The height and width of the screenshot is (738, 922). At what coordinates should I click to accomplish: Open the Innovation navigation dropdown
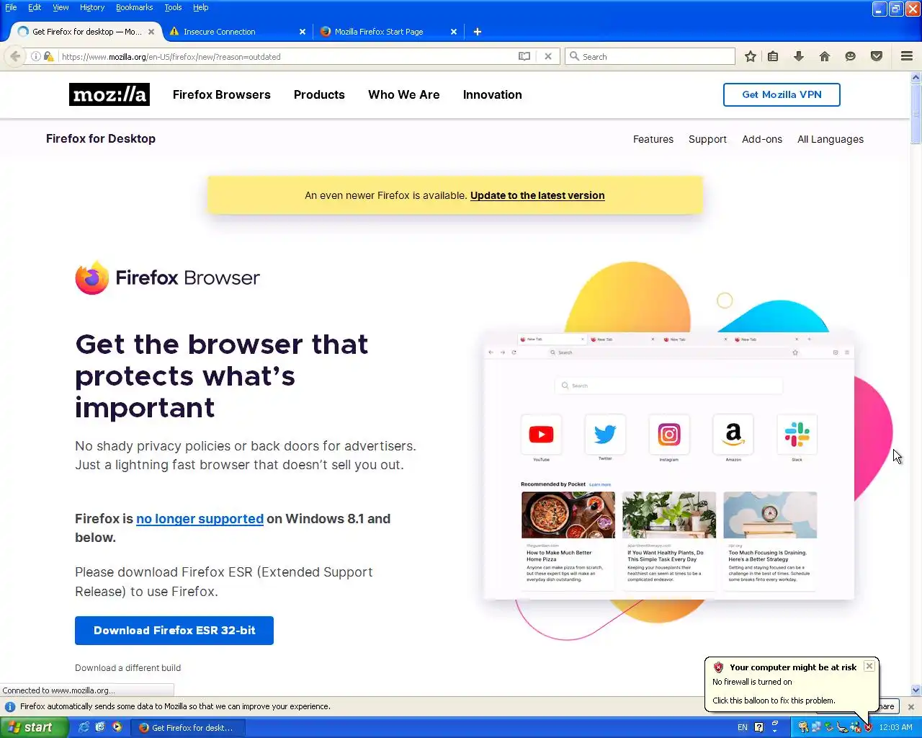tap(493, 94)
